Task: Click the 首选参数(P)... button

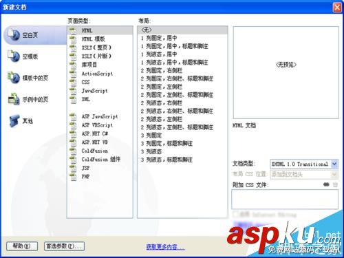Action: (64, 246)
